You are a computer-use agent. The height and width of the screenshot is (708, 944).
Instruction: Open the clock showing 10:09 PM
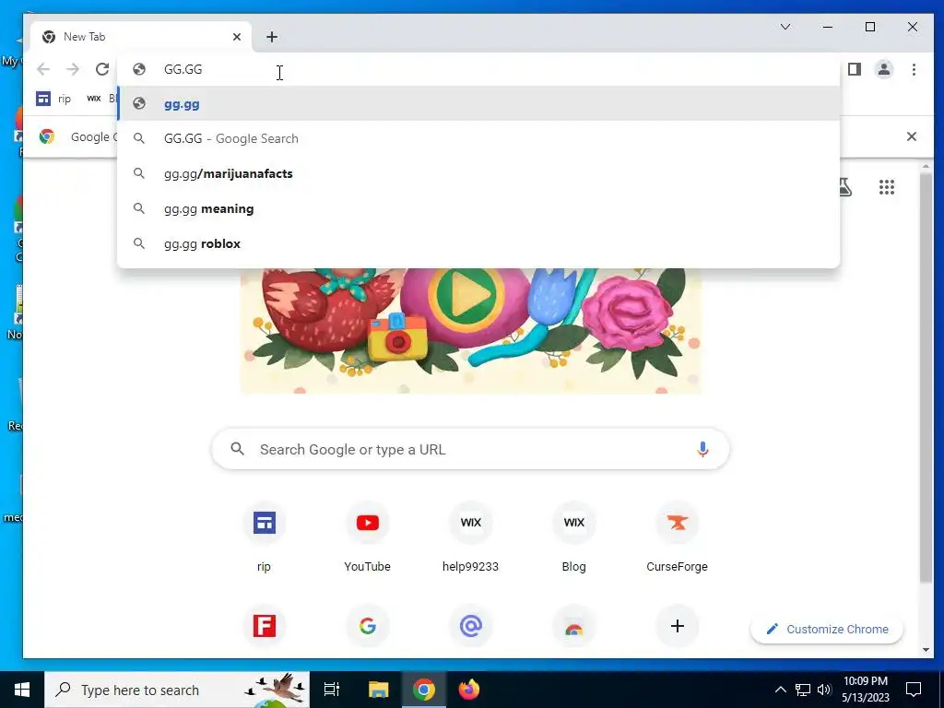pos(865,690)
